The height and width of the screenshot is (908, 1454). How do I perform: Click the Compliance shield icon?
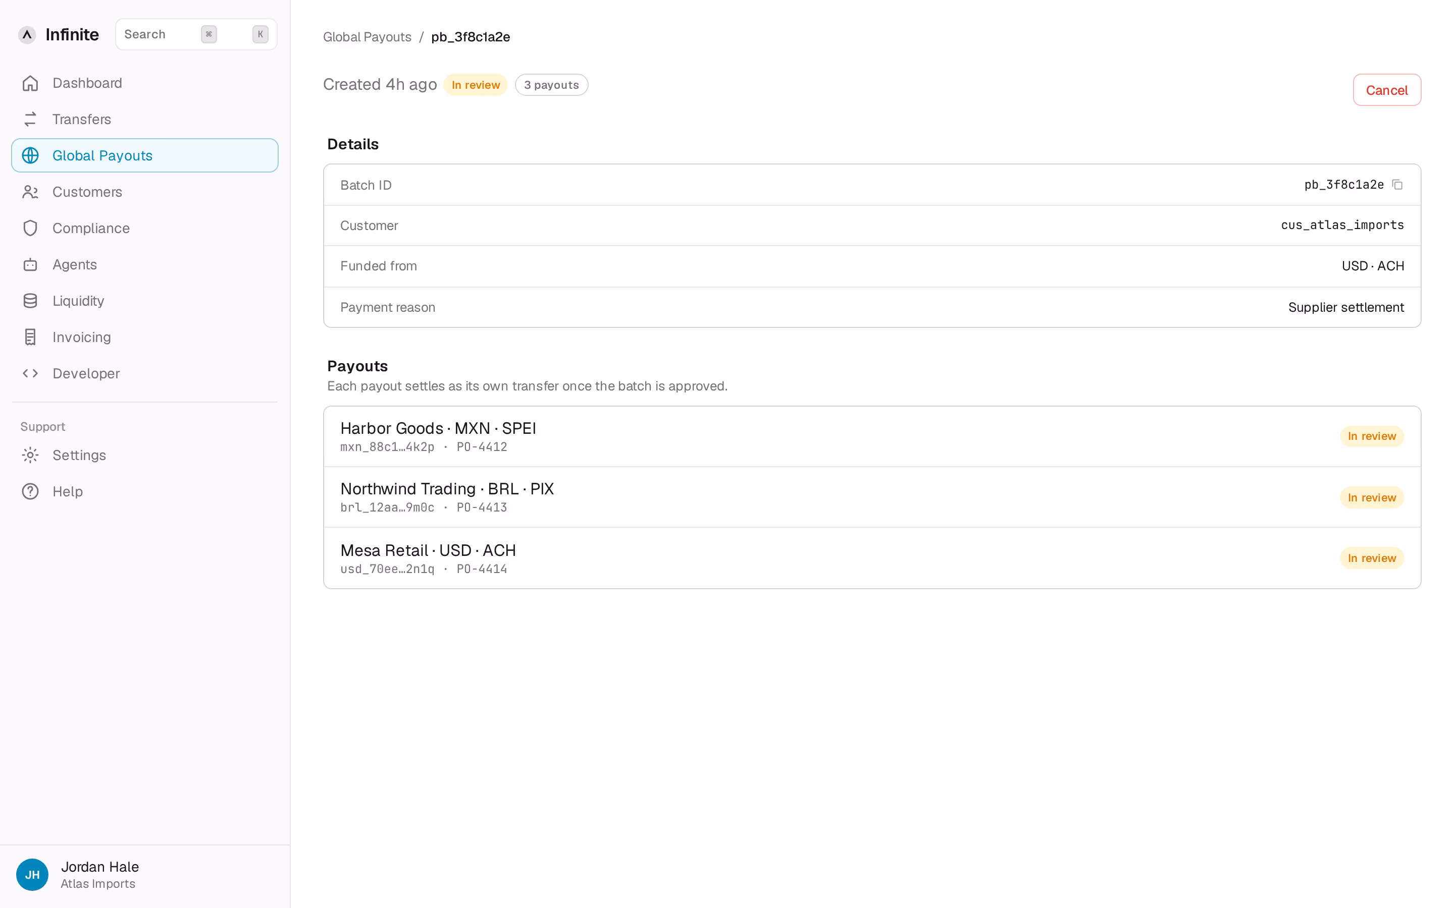pos(30,228)
